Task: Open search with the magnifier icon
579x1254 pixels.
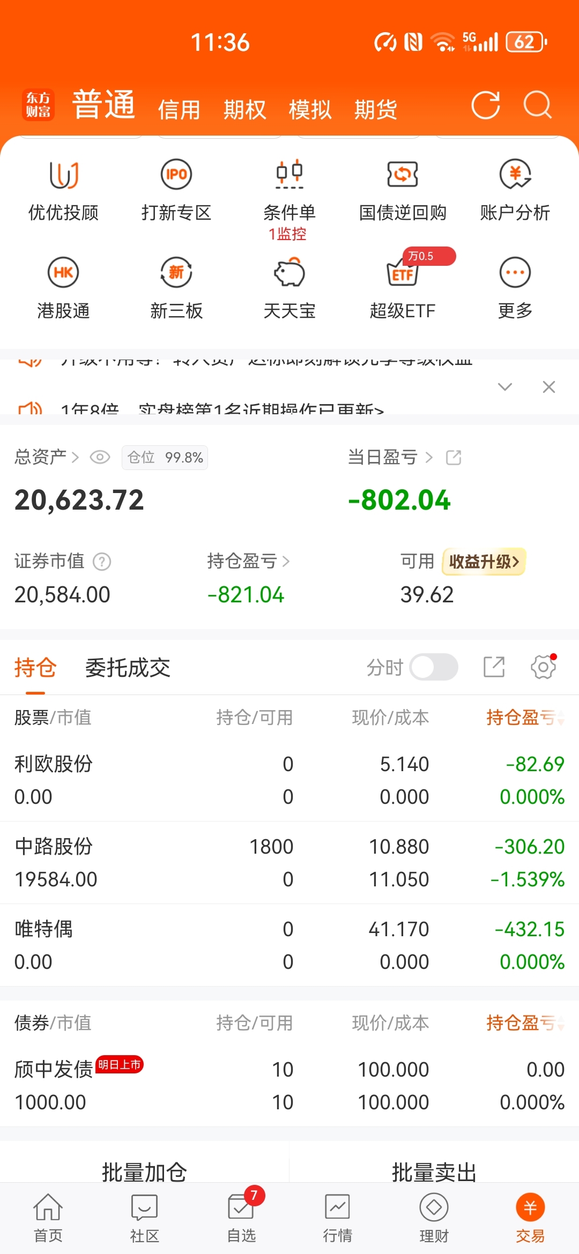Action: pyautogui.click(x=538, y=104)
